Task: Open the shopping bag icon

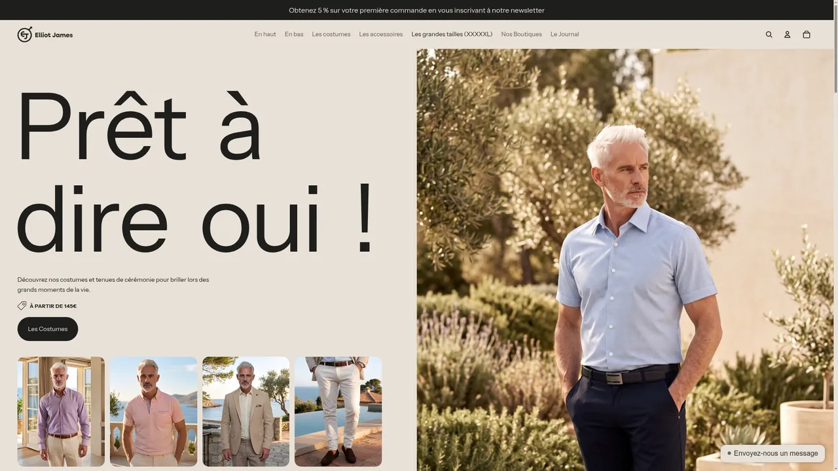Action: click(807, 35)
